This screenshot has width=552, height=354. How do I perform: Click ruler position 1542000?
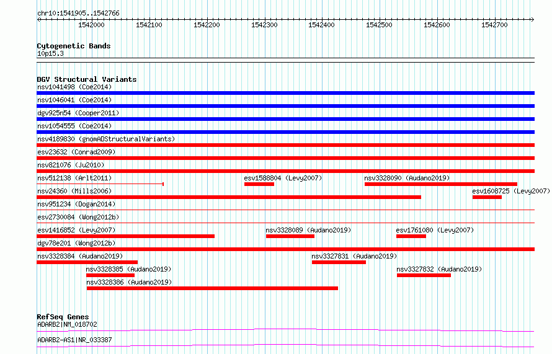tap(92, 25)
